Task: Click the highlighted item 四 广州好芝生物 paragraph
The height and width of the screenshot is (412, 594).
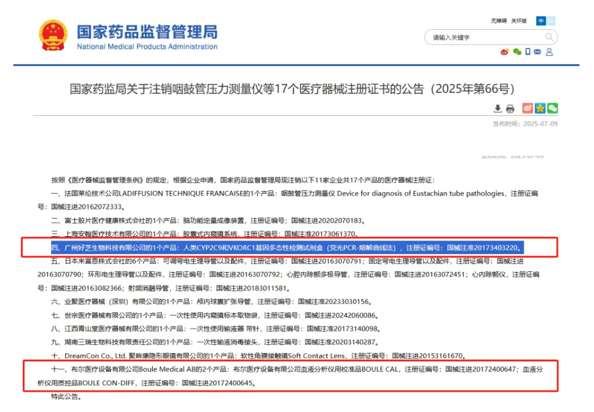Action: pos(287,247)
